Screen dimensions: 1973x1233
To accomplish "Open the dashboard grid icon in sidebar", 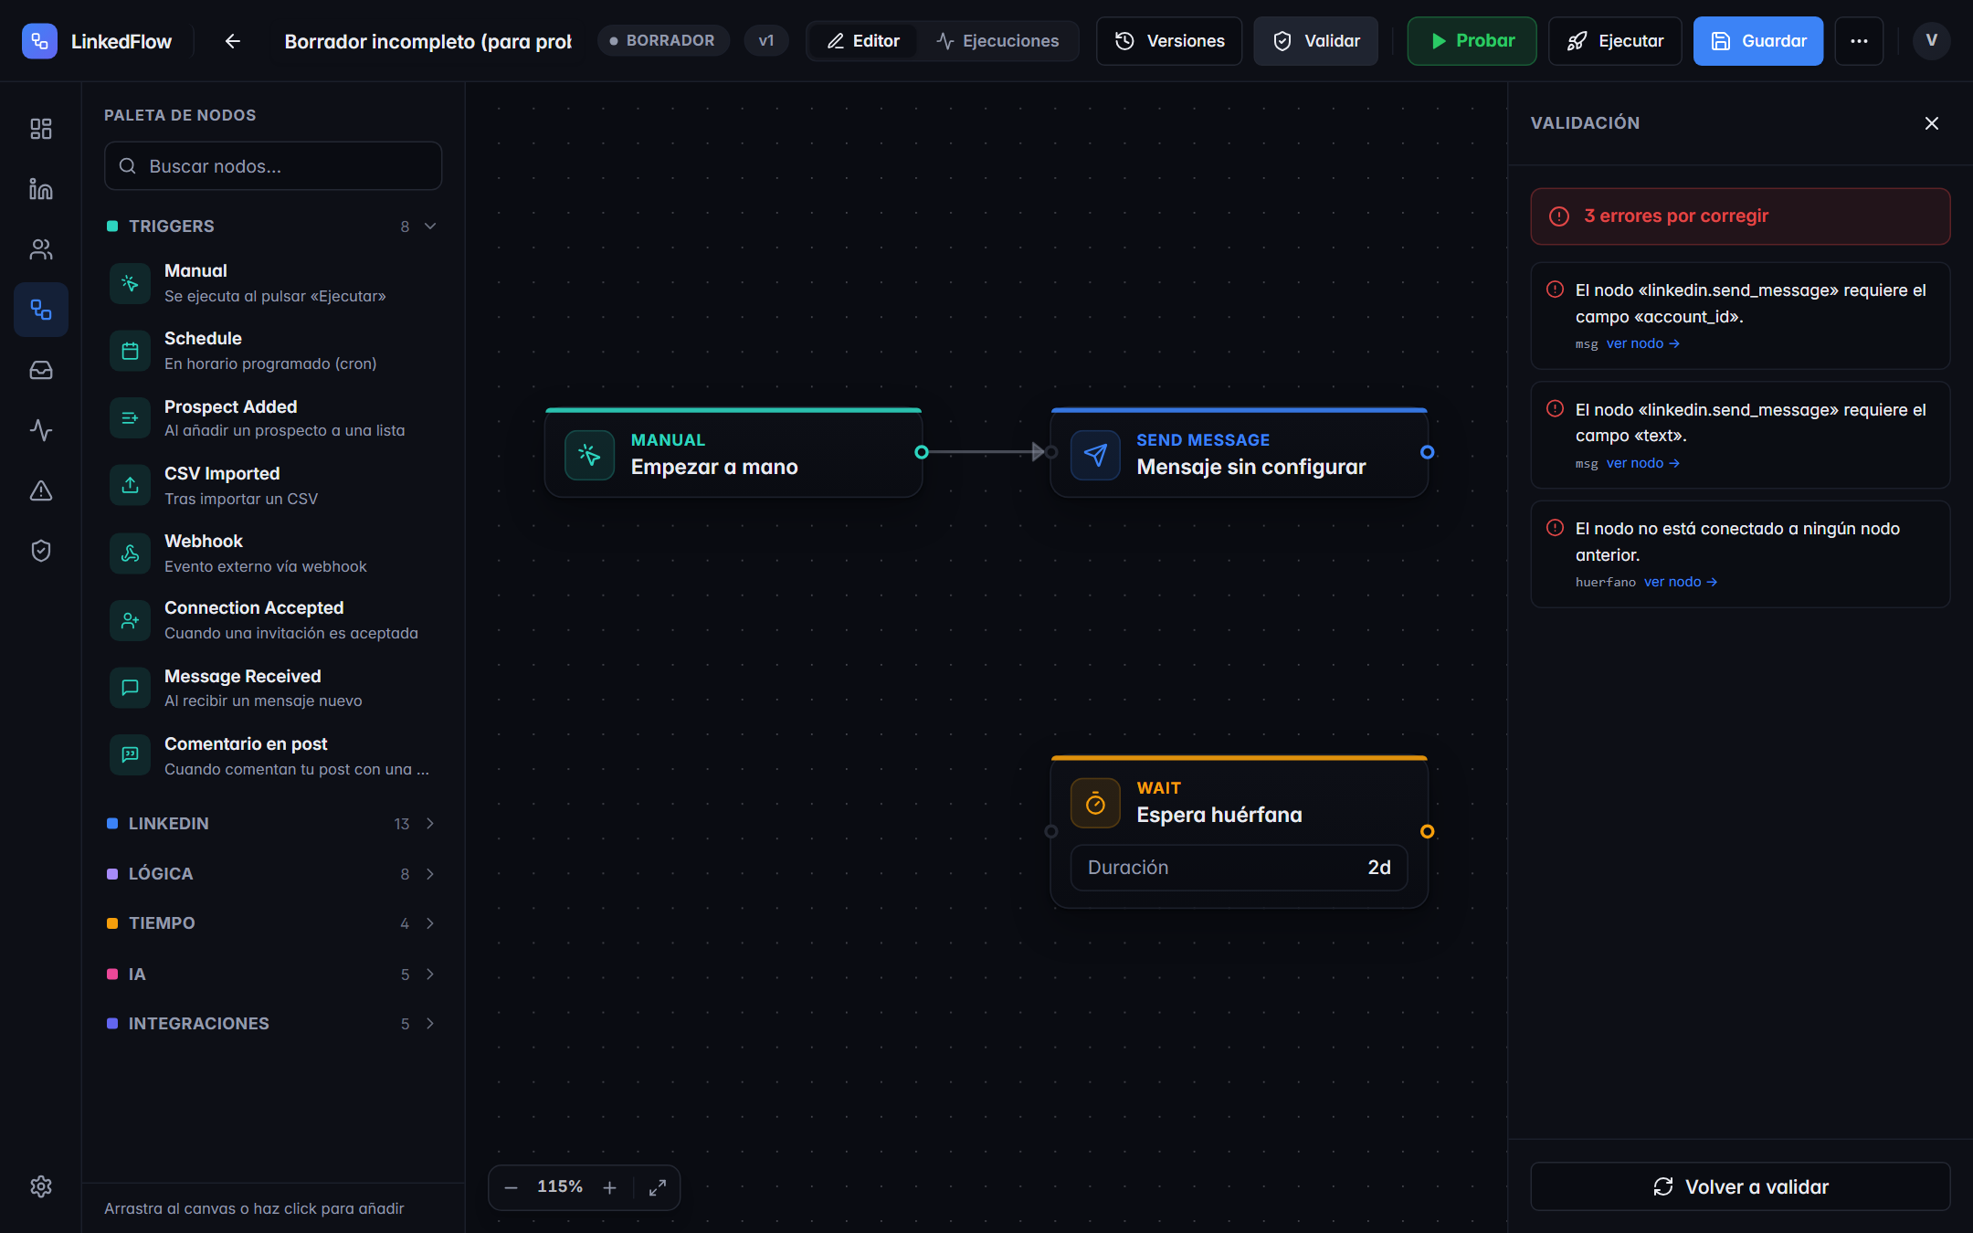I will (x=41, y=129).
